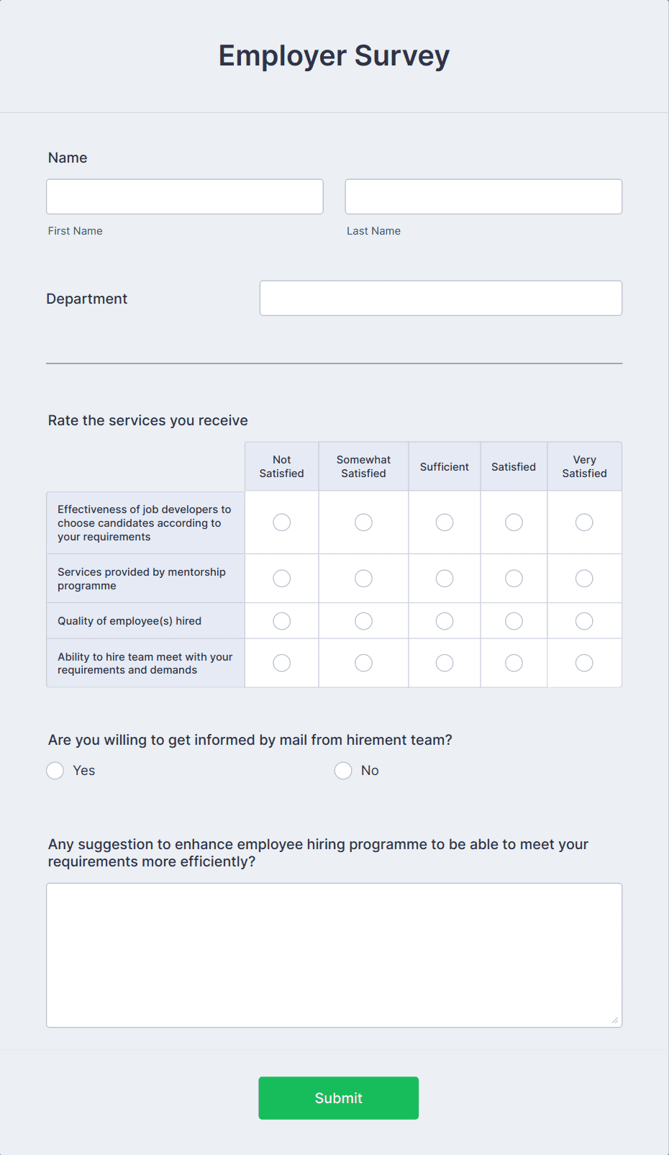This screenshot has width=669, height=1155.
Task: Select Satisfied for hire team requirements row
Action: click(x=513, y=663)
